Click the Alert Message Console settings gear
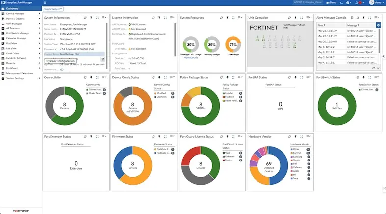Viewport: 386px width, 214px height. tap(378, 25)
